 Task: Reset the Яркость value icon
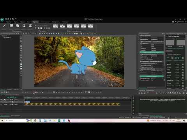click(x=183, y=64)
